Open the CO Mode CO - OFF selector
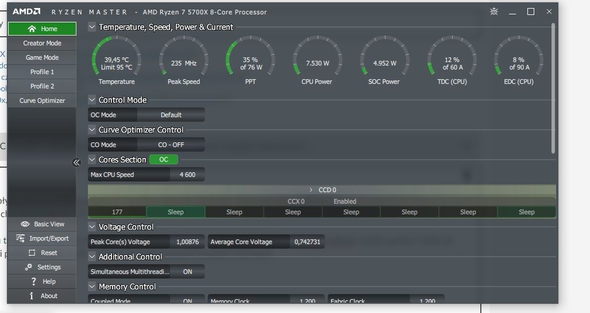The image size is (590, 313). [x=171, y=145]
